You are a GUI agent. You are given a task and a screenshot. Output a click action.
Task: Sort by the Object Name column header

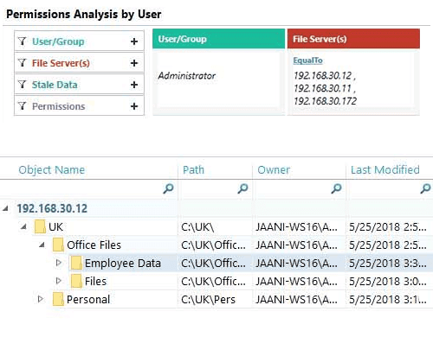(52, 170)
